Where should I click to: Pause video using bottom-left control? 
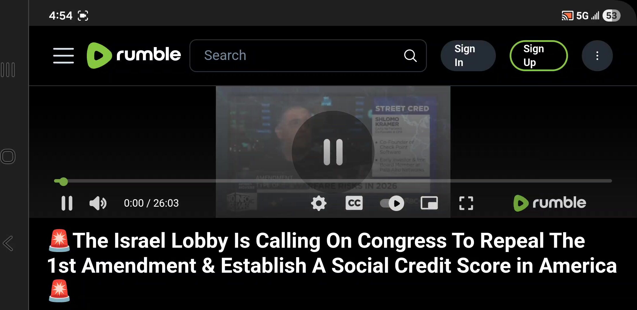pos(67,203)
